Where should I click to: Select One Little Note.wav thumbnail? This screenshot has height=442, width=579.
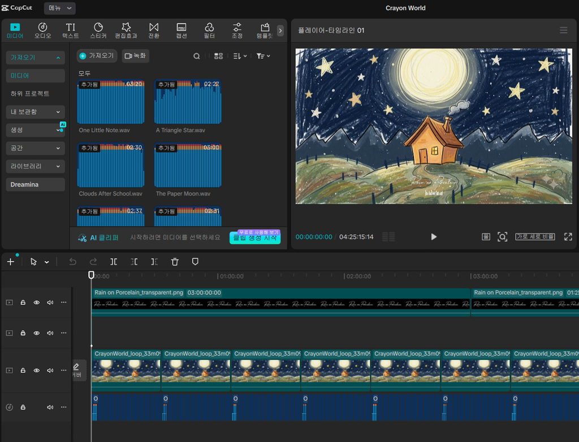[x=111, y=102]
